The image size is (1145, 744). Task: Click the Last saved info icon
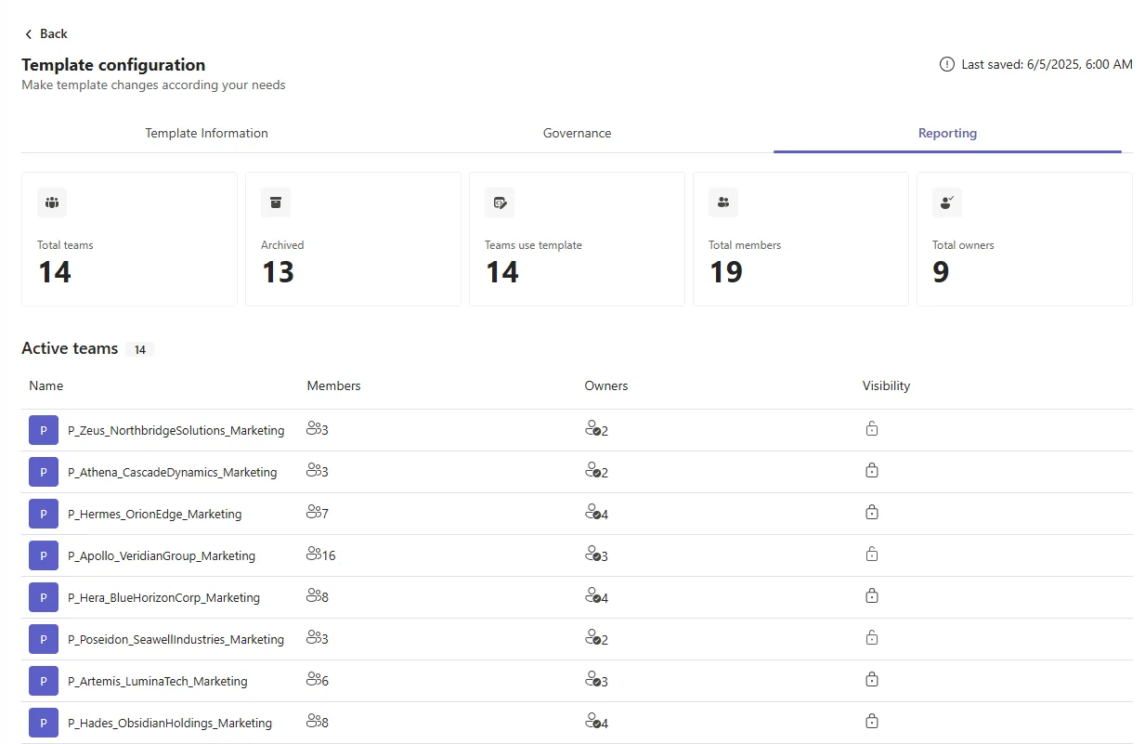click(x=947, y=64)
